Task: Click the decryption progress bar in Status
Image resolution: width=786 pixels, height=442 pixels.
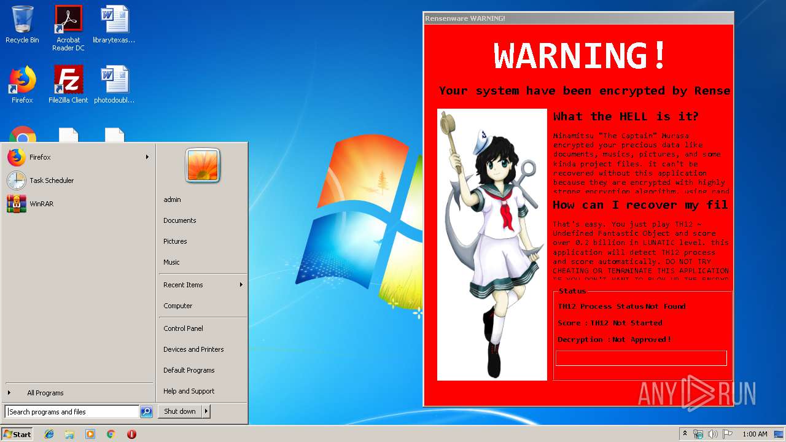Action: (641, 358)
